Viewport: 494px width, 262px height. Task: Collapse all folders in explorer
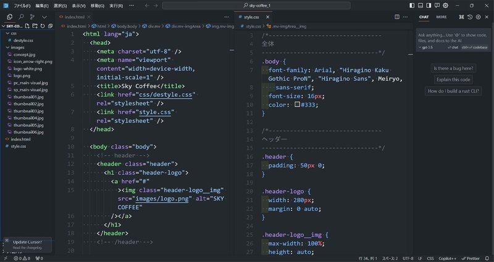[x=50, y=26]
